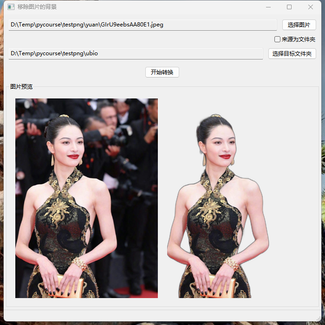Grab the resize grip at window corner
This screenshot has width=325, height=325.
318,319
